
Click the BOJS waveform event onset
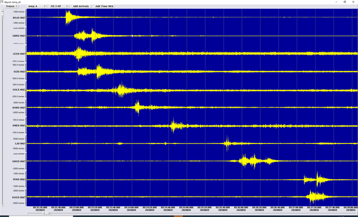[x=66, y=17]
